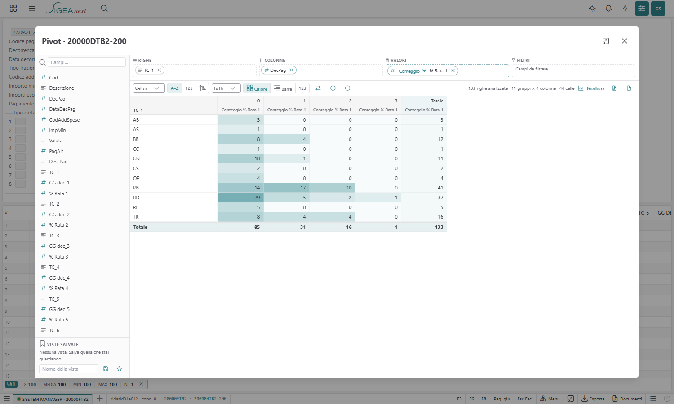Toggle the sort direction icon
Screen dimensions: 674x404
pos(203,88)
